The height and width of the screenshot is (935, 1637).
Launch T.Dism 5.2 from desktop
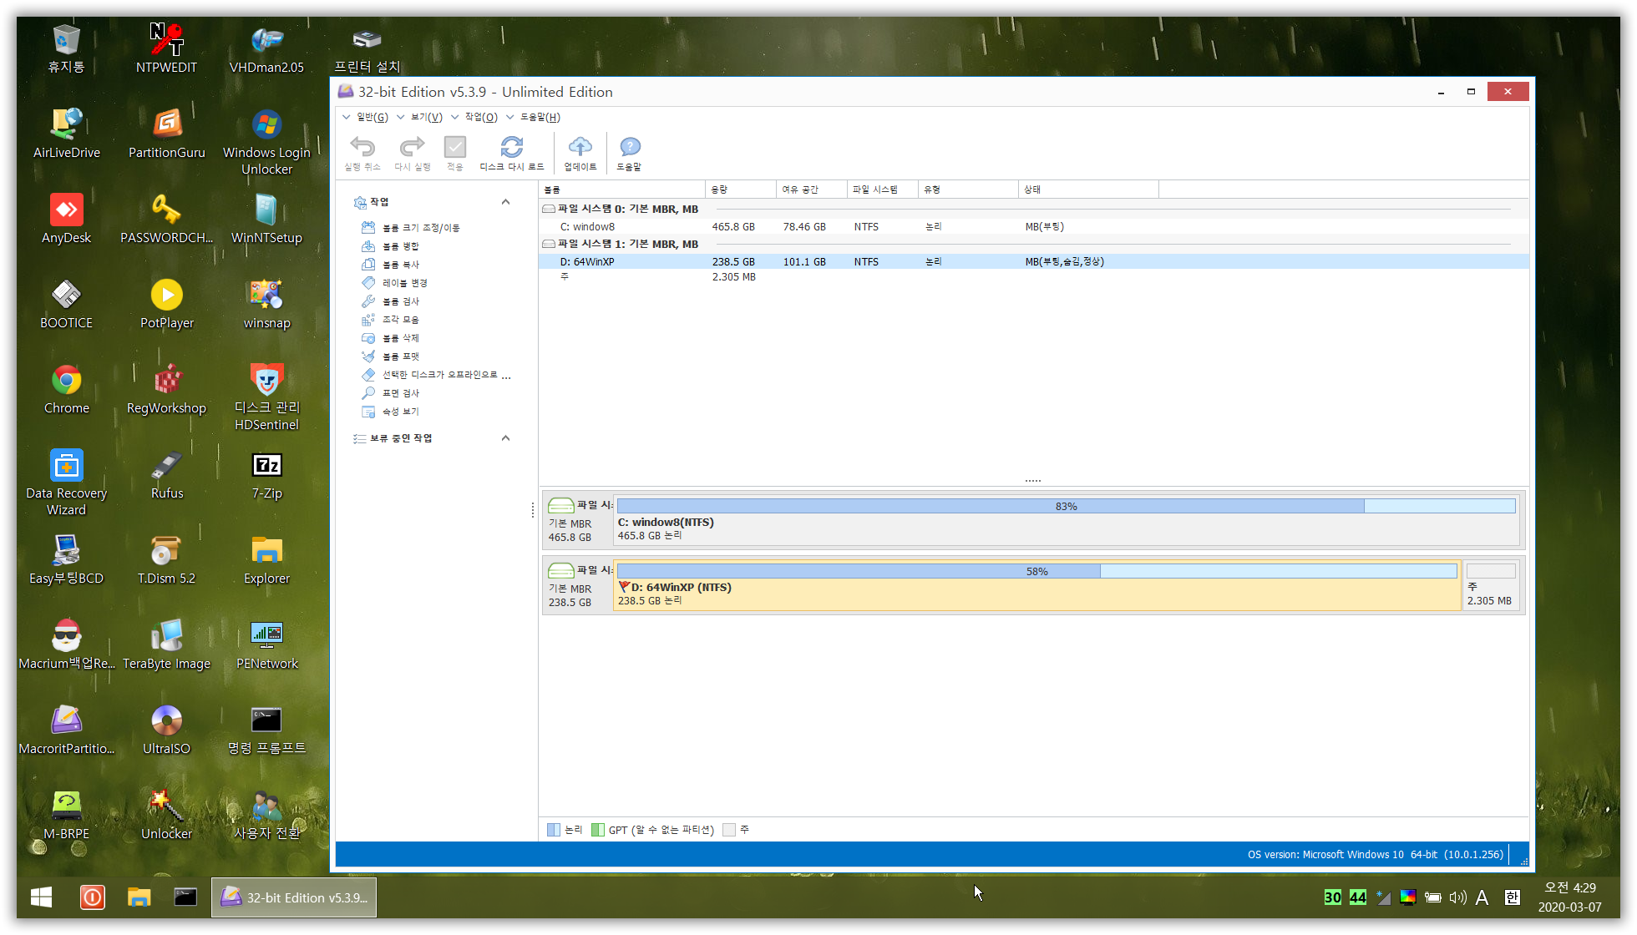(167, 559)
